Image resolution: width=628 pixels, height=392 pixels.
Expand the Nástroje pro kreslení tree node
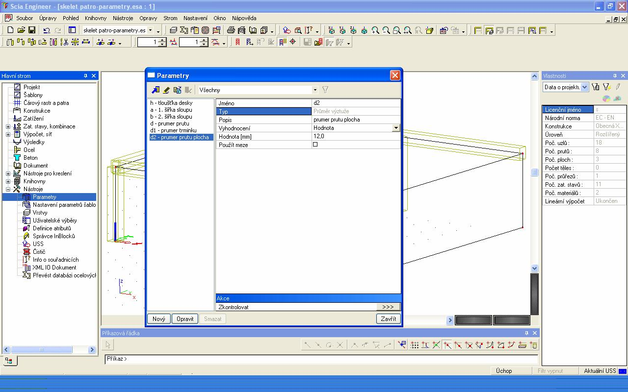pos(8,173)
